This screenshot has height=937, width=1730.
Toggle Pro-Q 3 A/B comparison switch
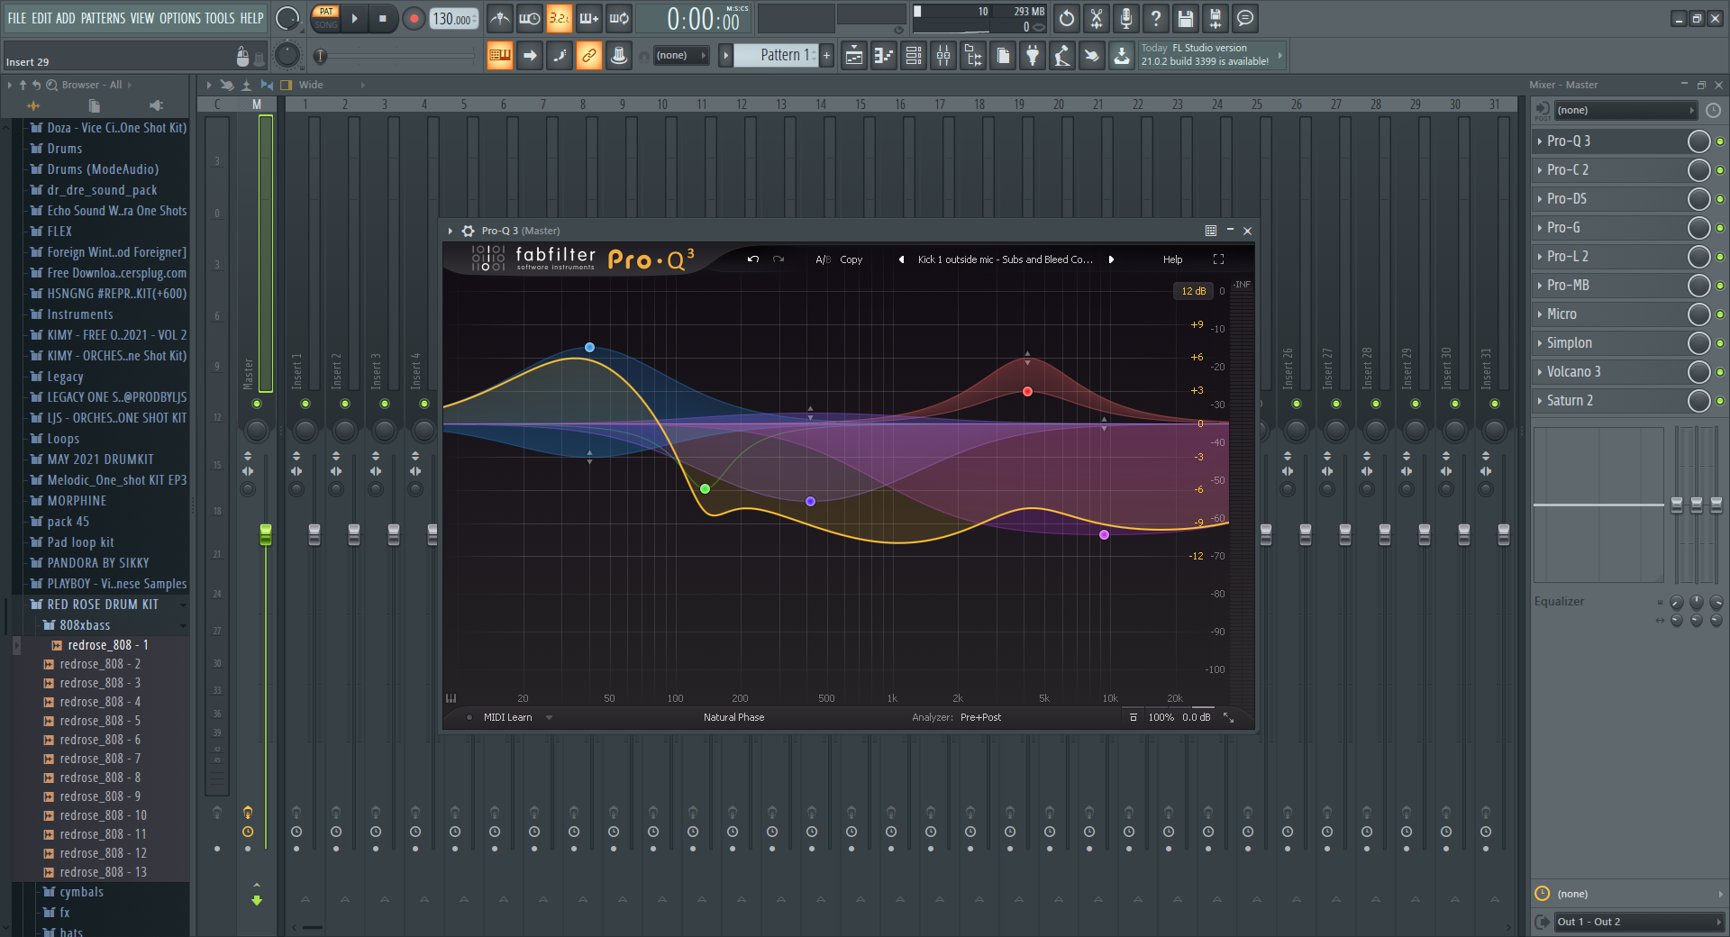[x=823, y=259]
